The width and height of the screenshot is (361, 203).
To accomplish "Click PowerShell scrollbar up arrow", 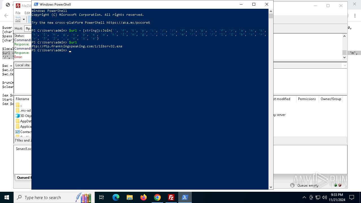I will click(x=271, y=11).
